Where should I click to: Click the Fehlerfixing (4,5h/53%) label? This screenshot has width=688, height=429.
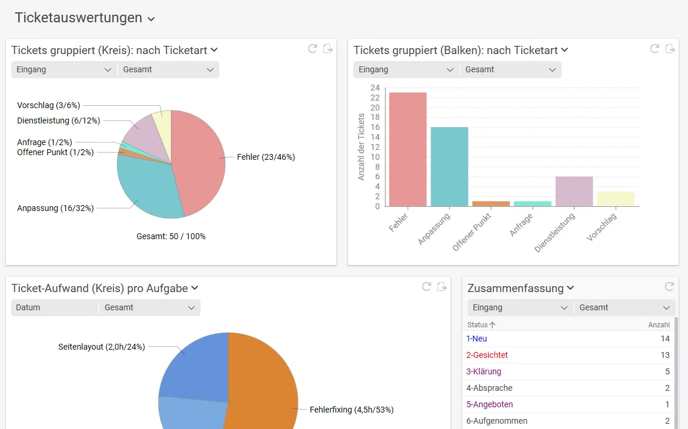[352, 410]
